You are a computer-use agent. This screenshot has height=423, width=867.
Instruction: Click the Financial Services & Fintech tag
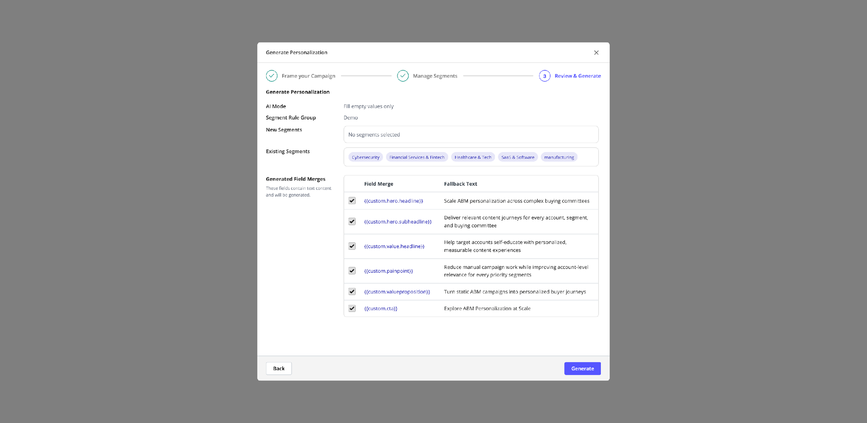pos(417,157)
